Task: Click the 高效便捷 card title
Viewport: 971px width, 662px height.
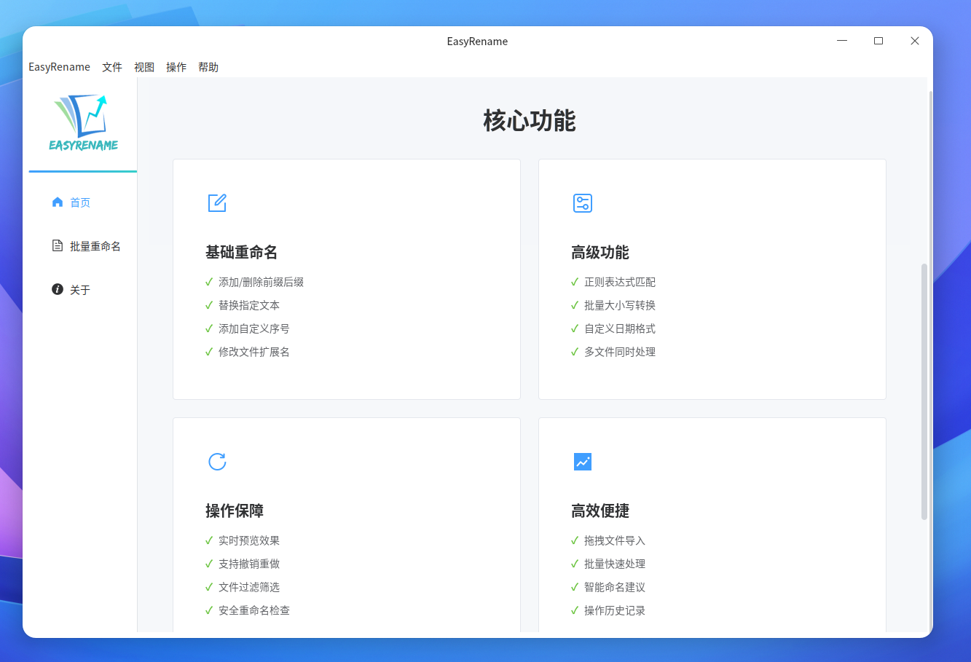Action: click(x=600, y=511)
